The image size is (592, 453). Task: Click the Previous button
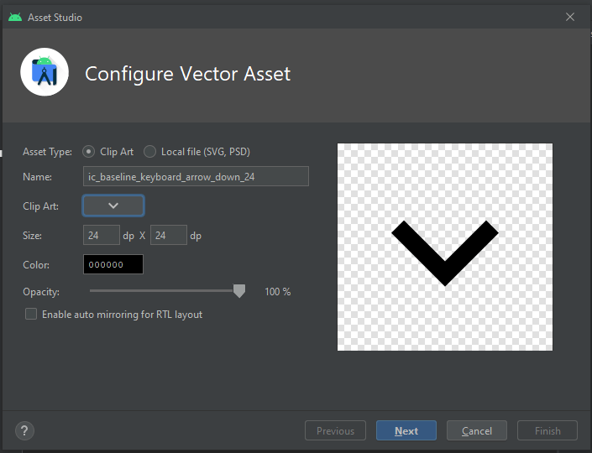tap(335, 430)
